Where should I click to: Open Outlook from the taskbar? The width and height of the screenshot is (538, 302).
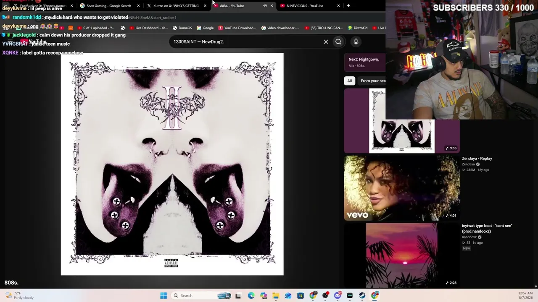tap(288, 296)
